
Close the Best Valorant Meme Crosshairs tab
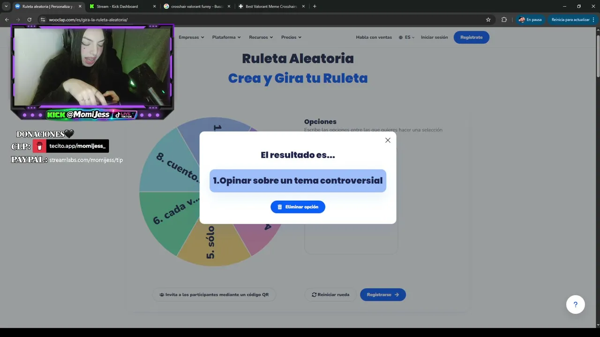point(304,7)
